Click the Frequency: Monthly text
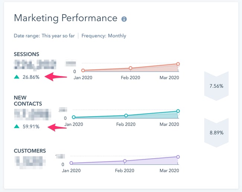This screenshot has height=192, width=242. click(104, 36)
